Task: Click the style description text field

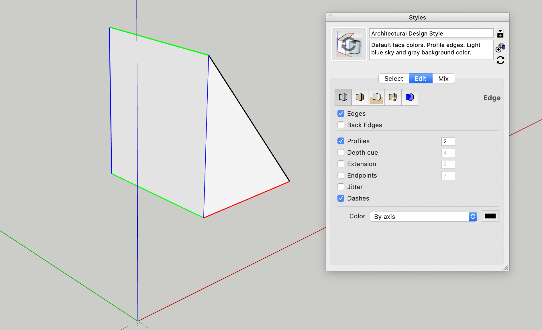Action: point(431,50)
